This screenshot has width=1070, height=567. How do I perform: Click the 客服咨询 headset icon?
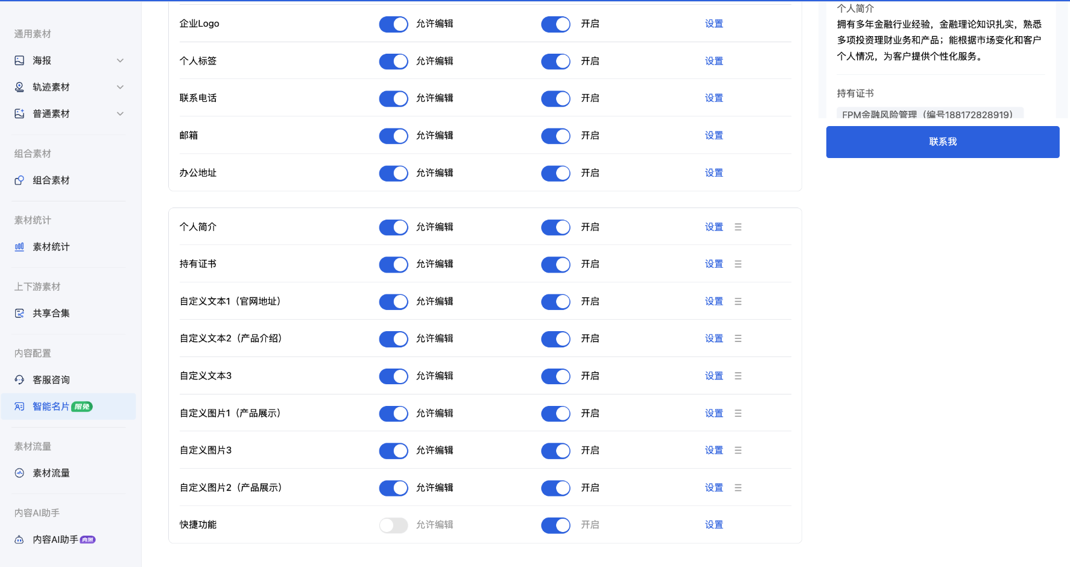[19, 379]
